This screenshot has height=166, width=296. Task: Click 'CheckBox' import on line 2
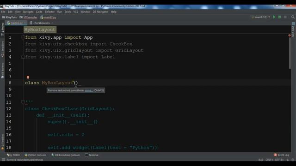pyautogui.click(x=121, y=44)
